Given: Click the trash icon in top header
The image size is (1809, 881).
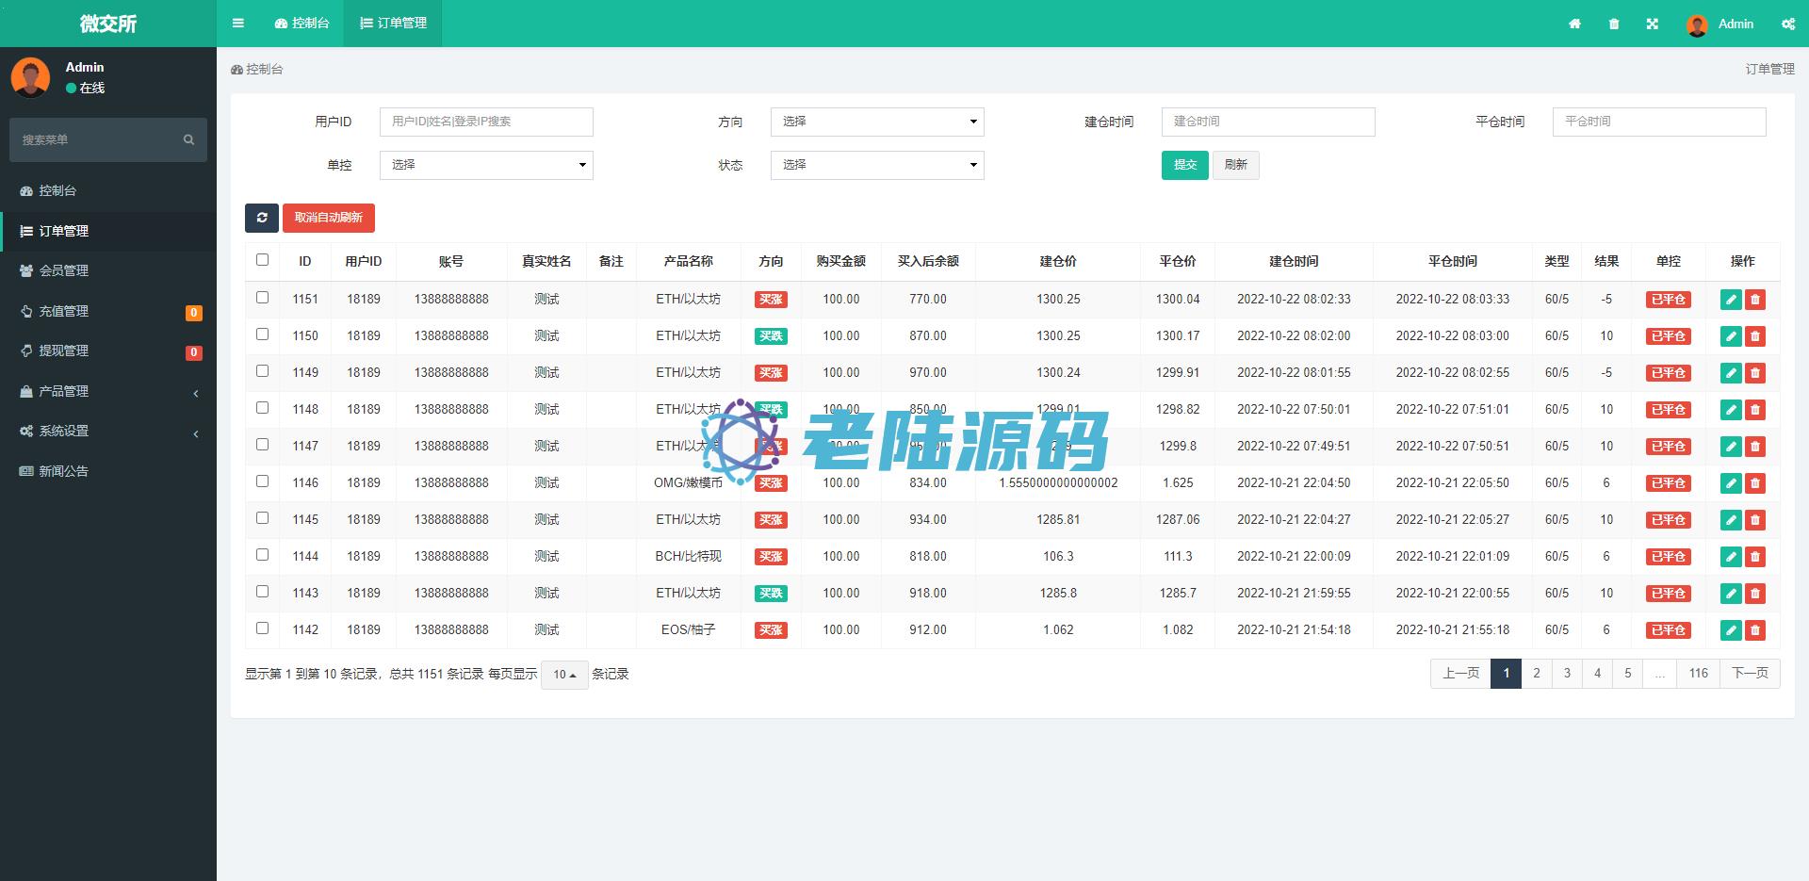Looking at the screenshot, I should 1614,24.
